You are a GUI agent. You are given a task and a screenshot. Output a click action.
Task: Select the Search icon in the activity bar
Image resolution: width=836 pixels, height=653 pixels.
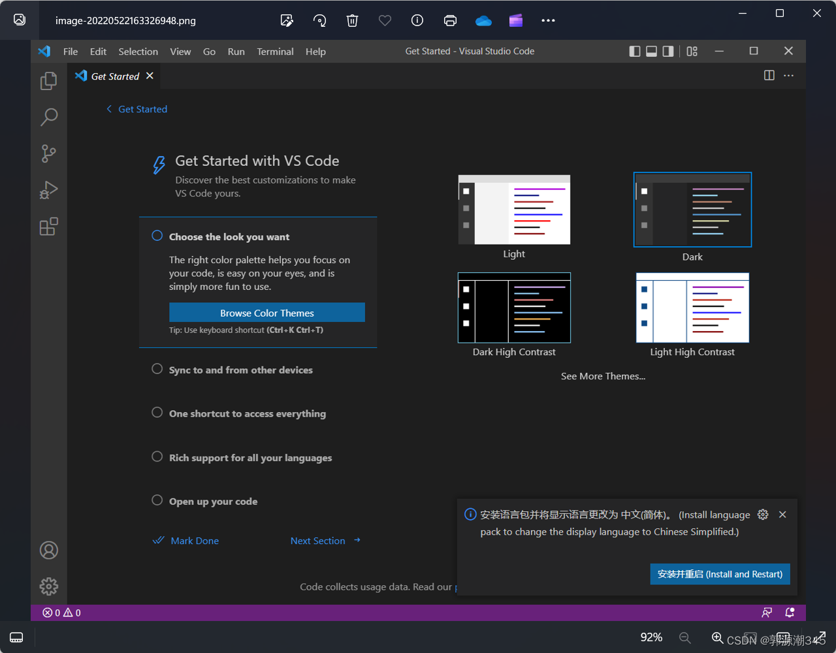pyautogui.click(x=49, y=117)
